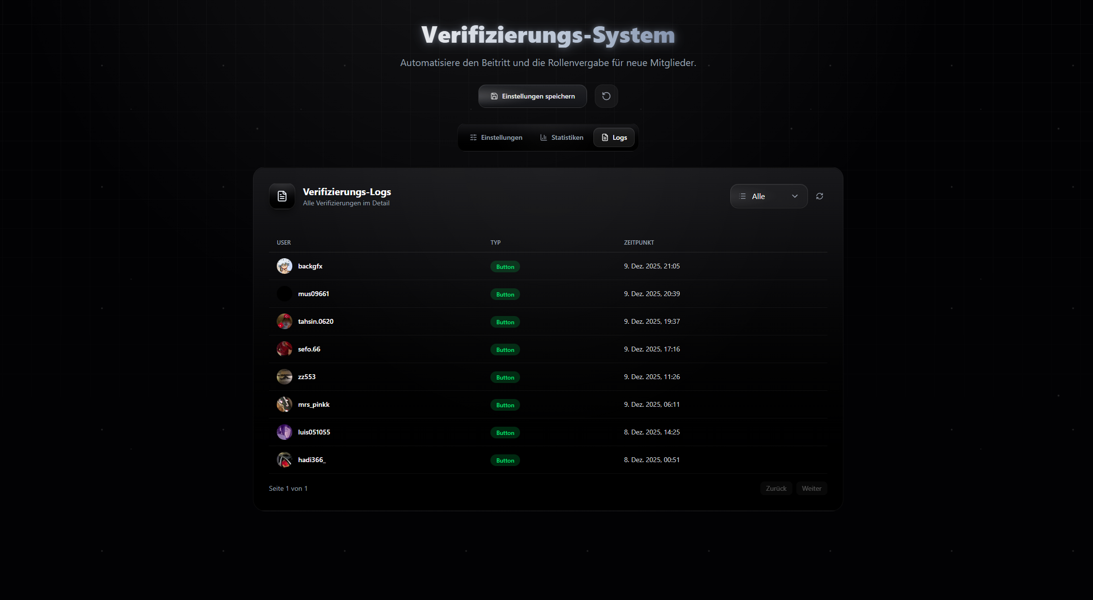Click the Weiter pagination button

tap(811, 488)
